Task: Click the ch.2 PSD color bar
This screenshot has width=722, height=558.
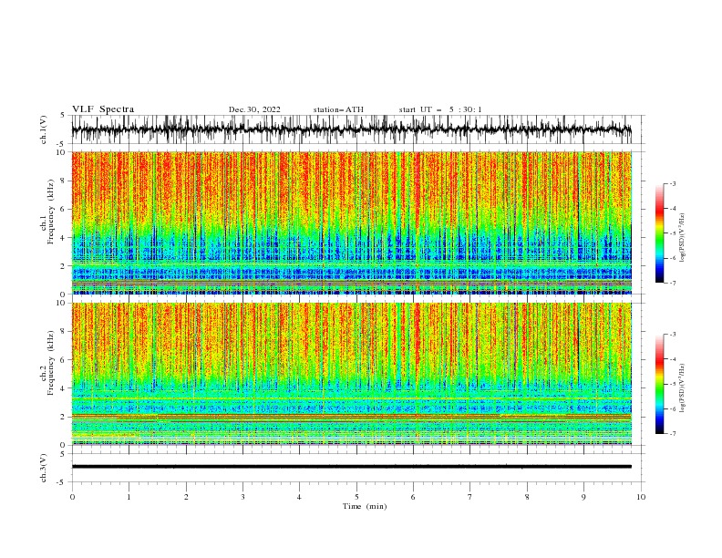Action: pyautogui.click(x=660, y=384)
